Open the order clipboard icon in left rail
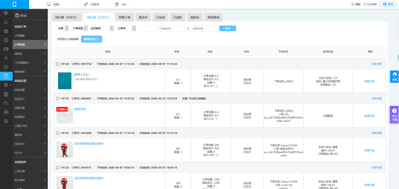This screenshot has height=189, width=399. click(6, 76)
